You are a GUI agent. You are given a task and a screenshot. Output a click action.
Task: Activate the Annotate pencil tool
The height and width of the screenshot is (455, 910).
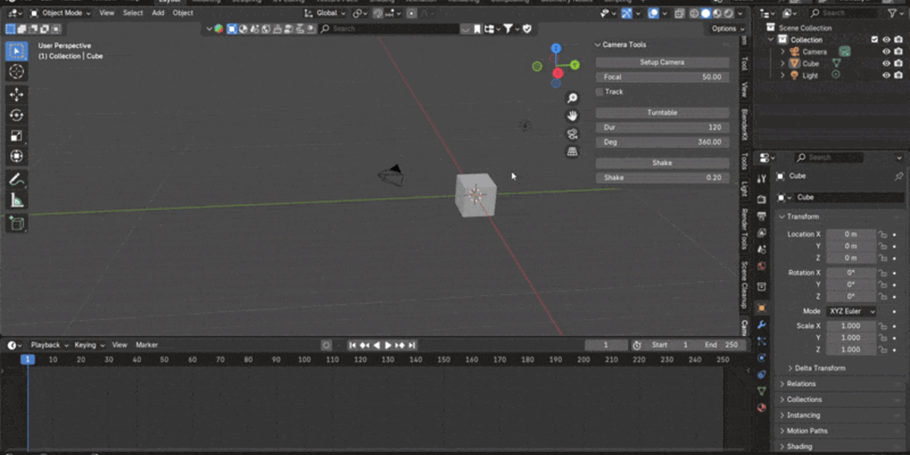tap(17, 180)
